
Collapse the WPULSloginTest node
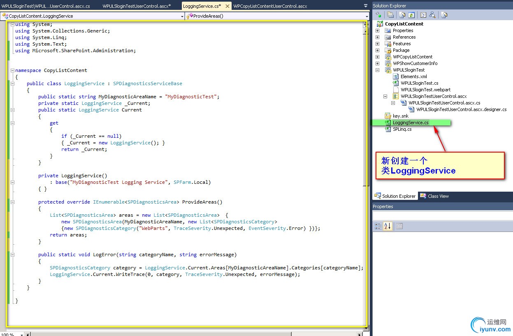point(377,70)
